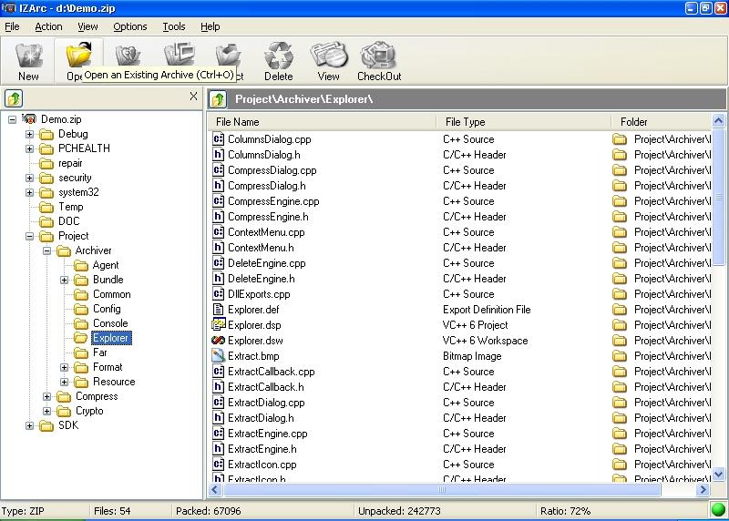Expand the security folder node
This screenshot has width=729, height=521.
pyautogui.click(x=29, y=178)
